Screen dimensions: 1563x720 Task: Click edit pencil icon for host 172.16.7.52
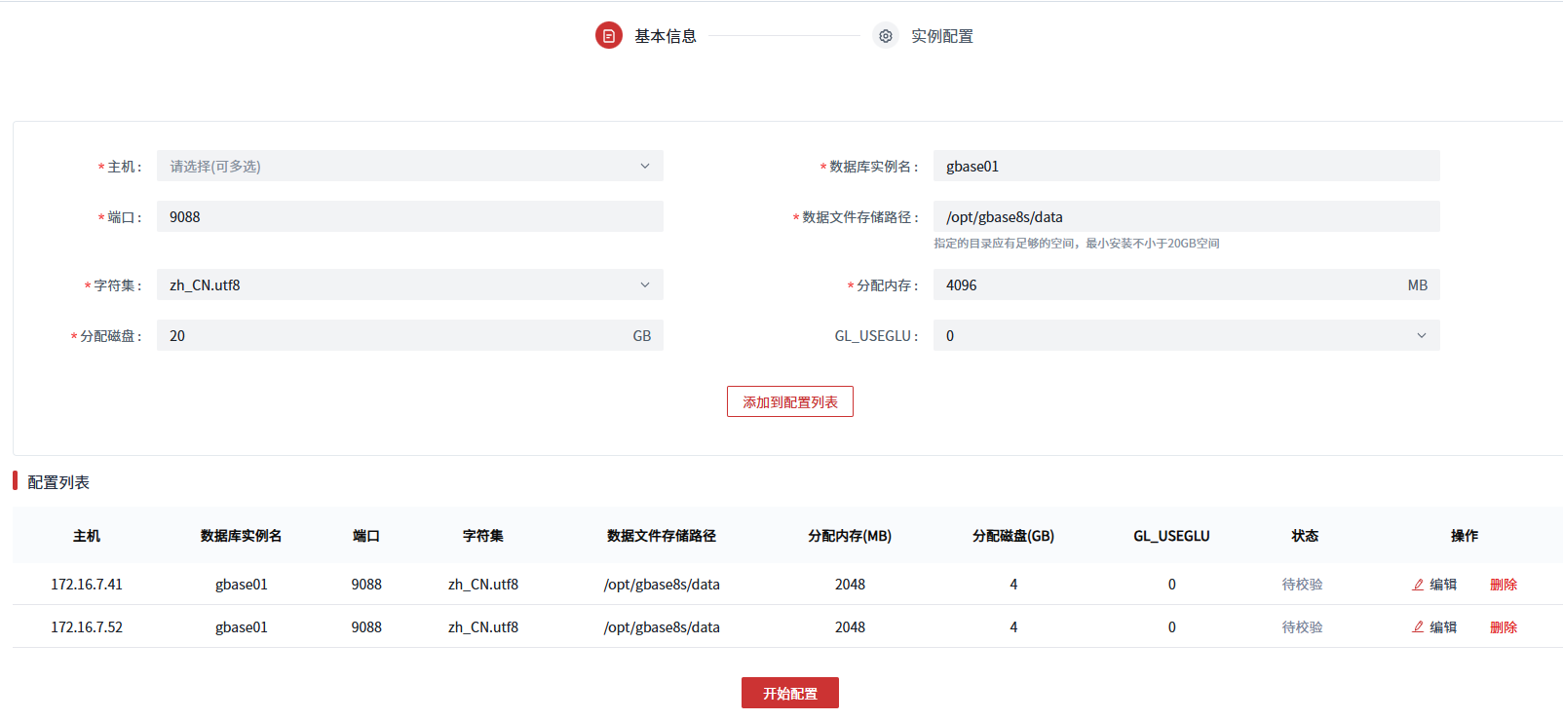(x=1419, y=627)
